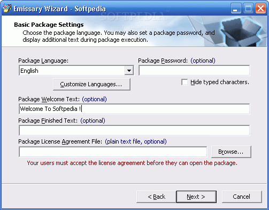Screen dimensions: 269x210
Task: Click the Package Language label
Action: (x=43, y=61)
